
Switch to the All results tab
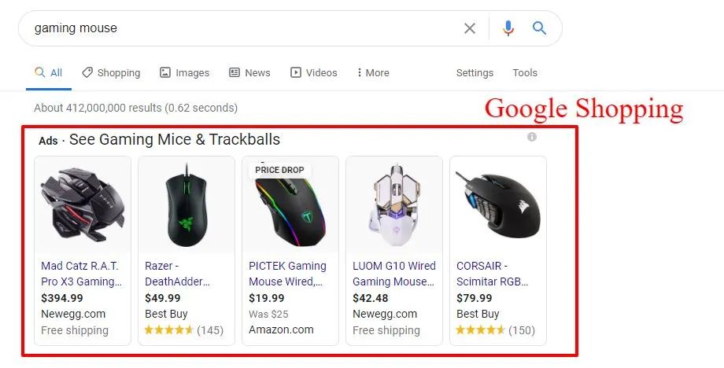pyautogui.click(x=49, y=72)
